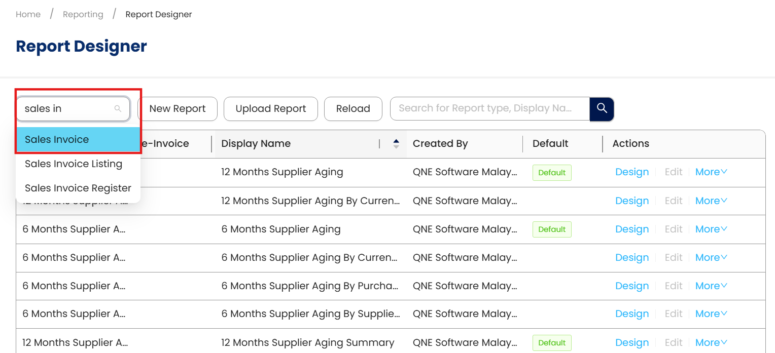The image size is (775, 353).
Task: Click Design for 6 Months Supplier Aging By Purchase
Action: tap(632, 286)
